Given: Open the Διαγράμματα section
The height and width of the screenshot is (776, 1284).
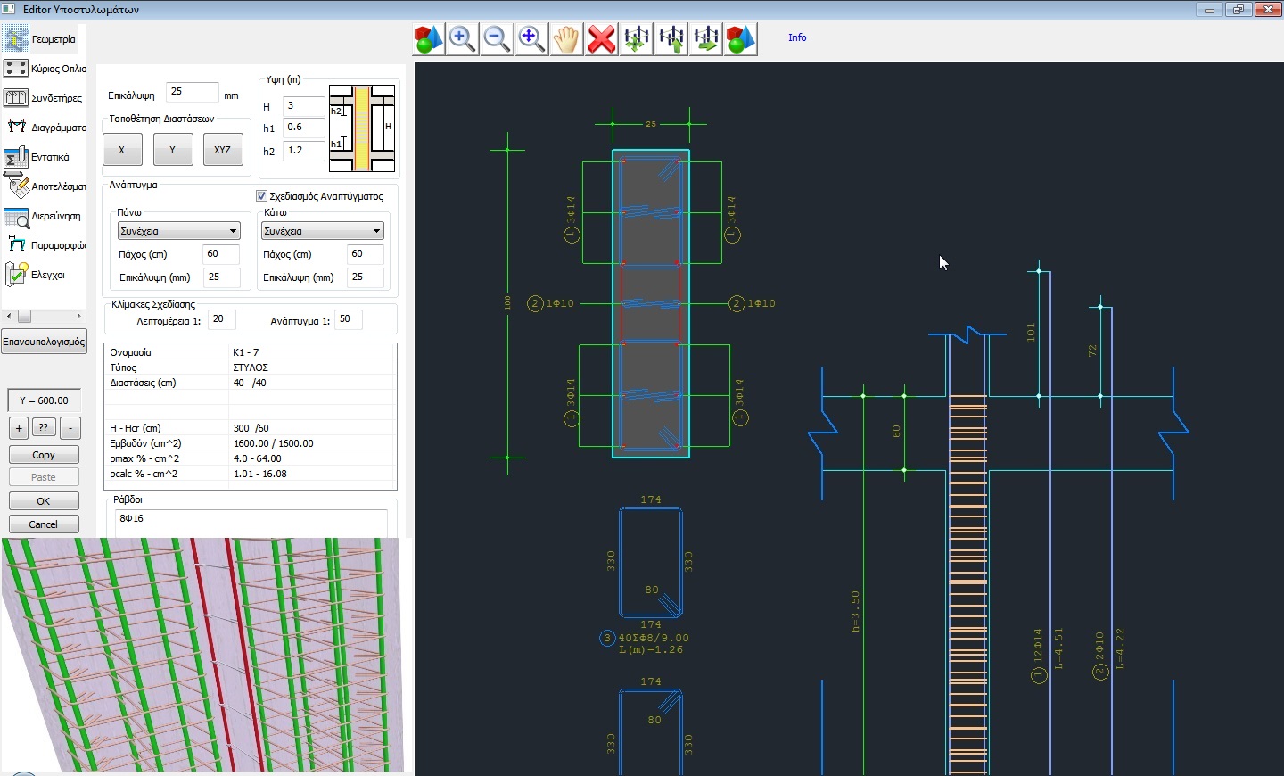Looking at the screenshot, I should point(44,128).
